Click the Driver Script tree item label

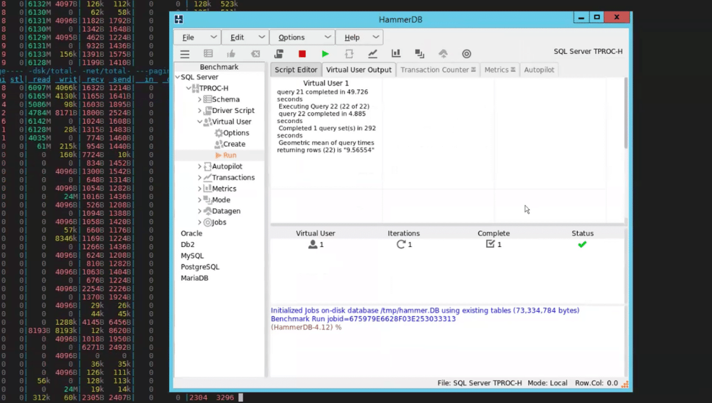pos(234,111)
